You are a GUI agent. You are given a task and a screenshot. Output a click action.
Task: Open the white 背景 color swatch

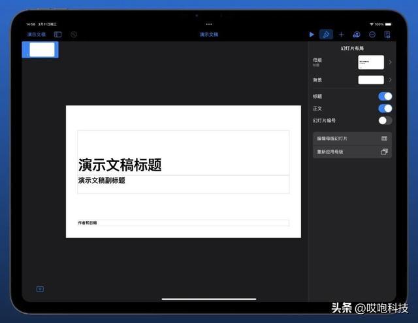(x=371, y=80)
